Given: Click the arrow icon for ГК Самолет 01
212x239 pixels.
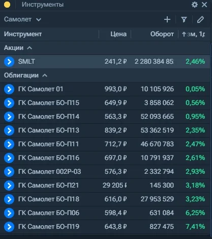Looking at the screenshot, I should click(9, 89).
